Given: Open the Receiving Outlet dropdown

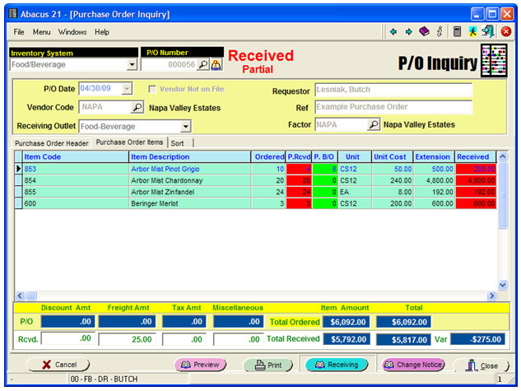Looking at the screenshot, I should [x=185, y=126].
